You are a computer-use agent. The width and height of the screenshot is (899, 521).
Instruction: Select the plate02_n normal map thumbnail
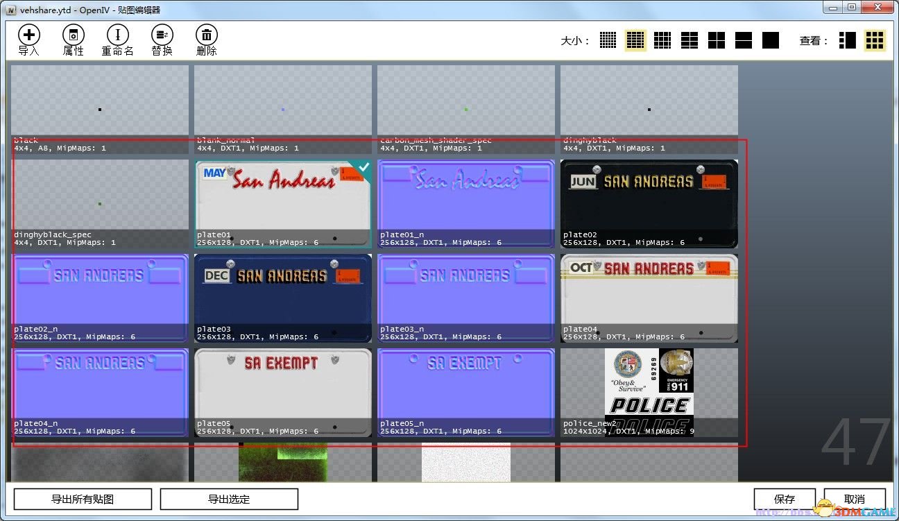coord(100,298)
